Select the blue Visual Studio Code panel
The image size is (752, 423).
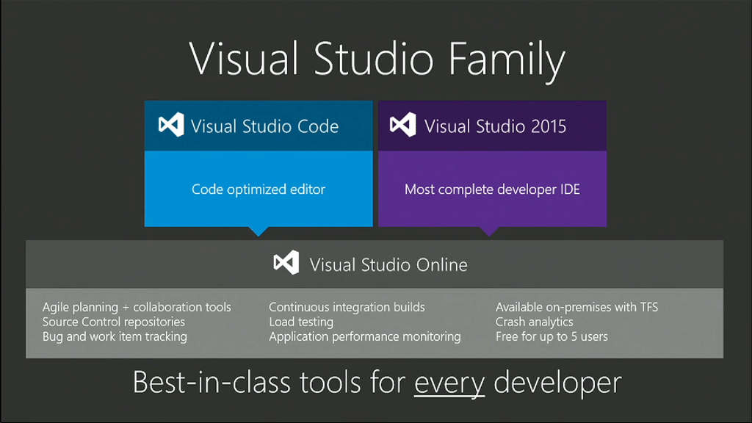pyautogui.click(x=258, y=189)
